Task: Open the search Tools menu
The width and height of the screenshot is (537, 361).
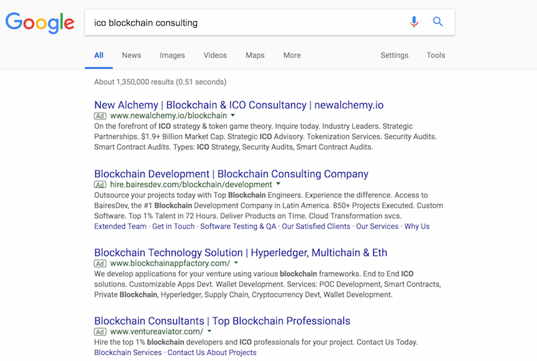Action: 436,55
